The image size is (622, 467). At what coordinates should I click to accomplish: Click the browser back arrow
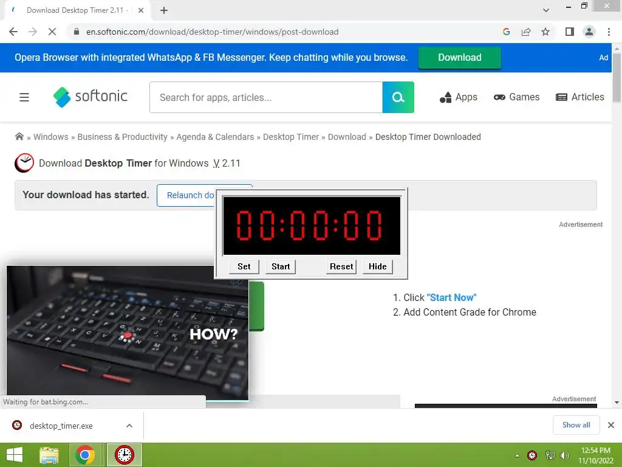click(x=13, y=32)
